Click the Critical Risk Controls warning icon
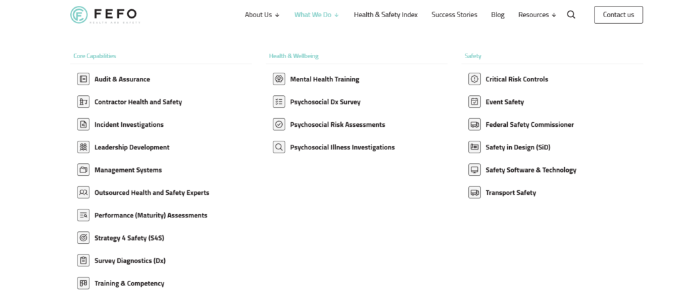 click(x=474, y=79)
